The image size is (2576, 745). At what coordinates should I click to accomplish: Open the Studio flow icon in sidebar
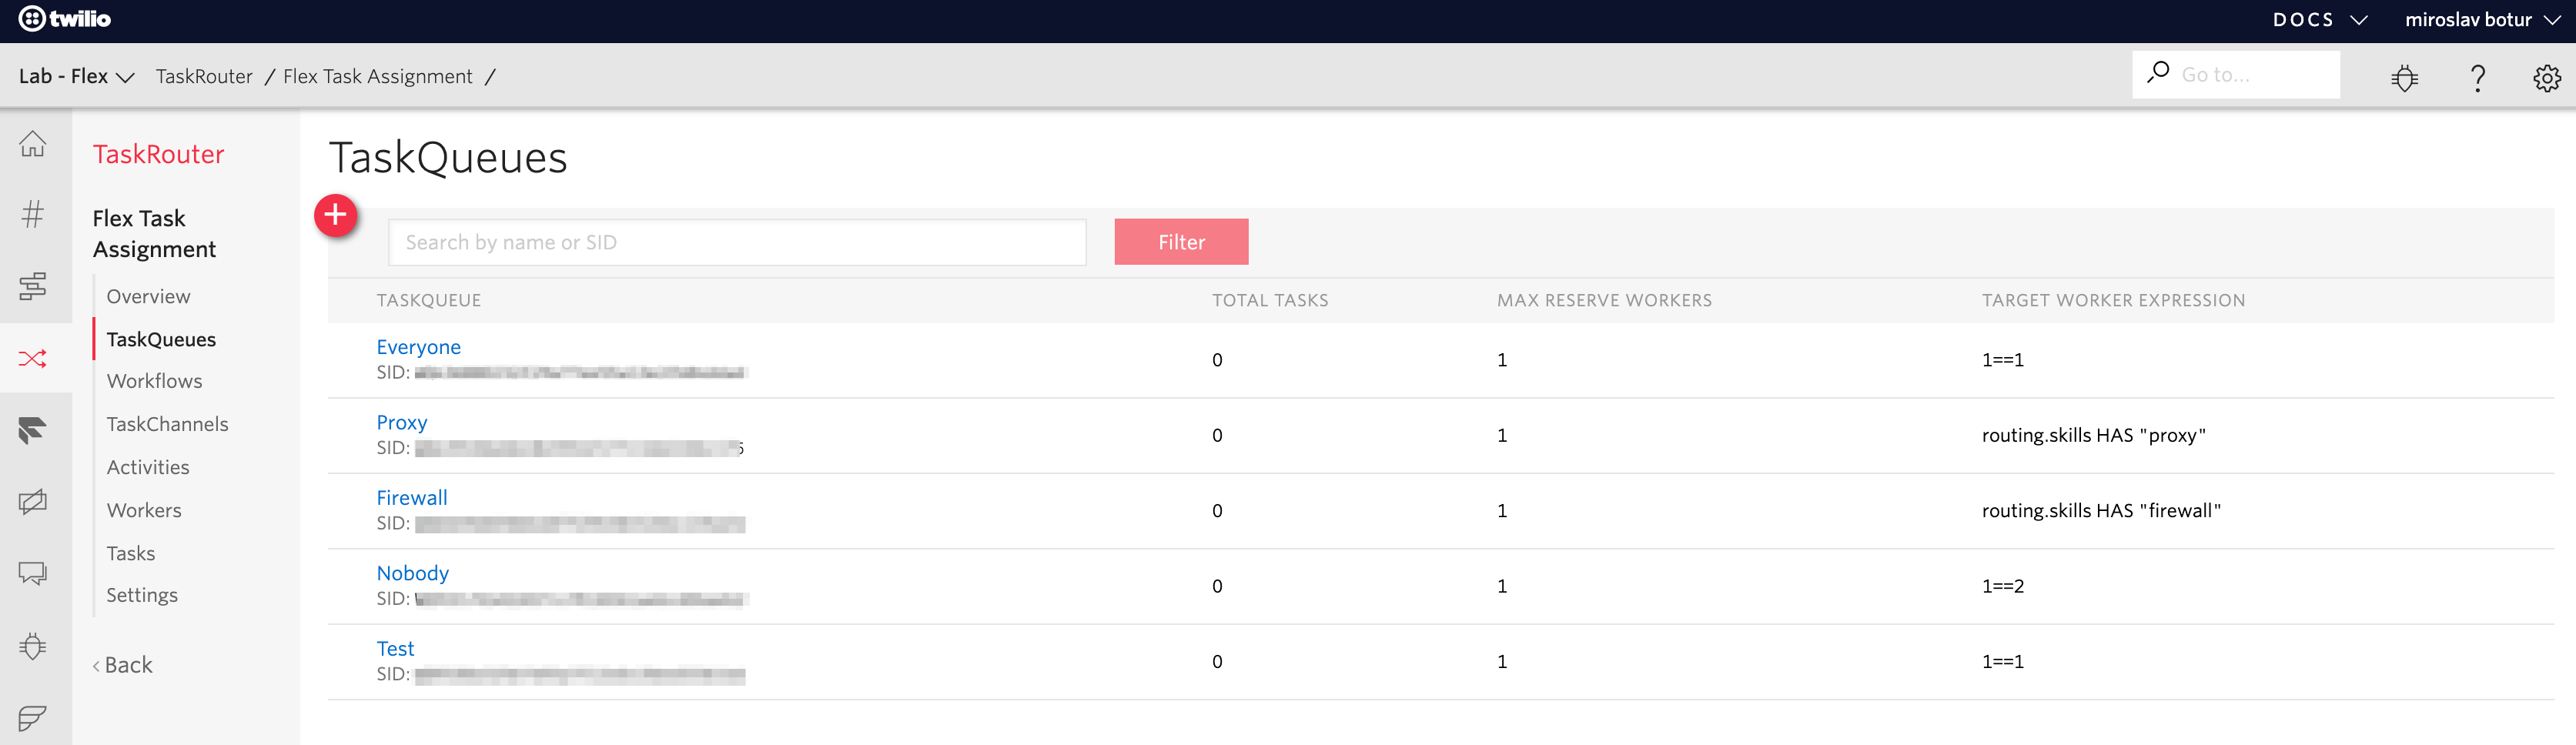[x=33, y=286]
